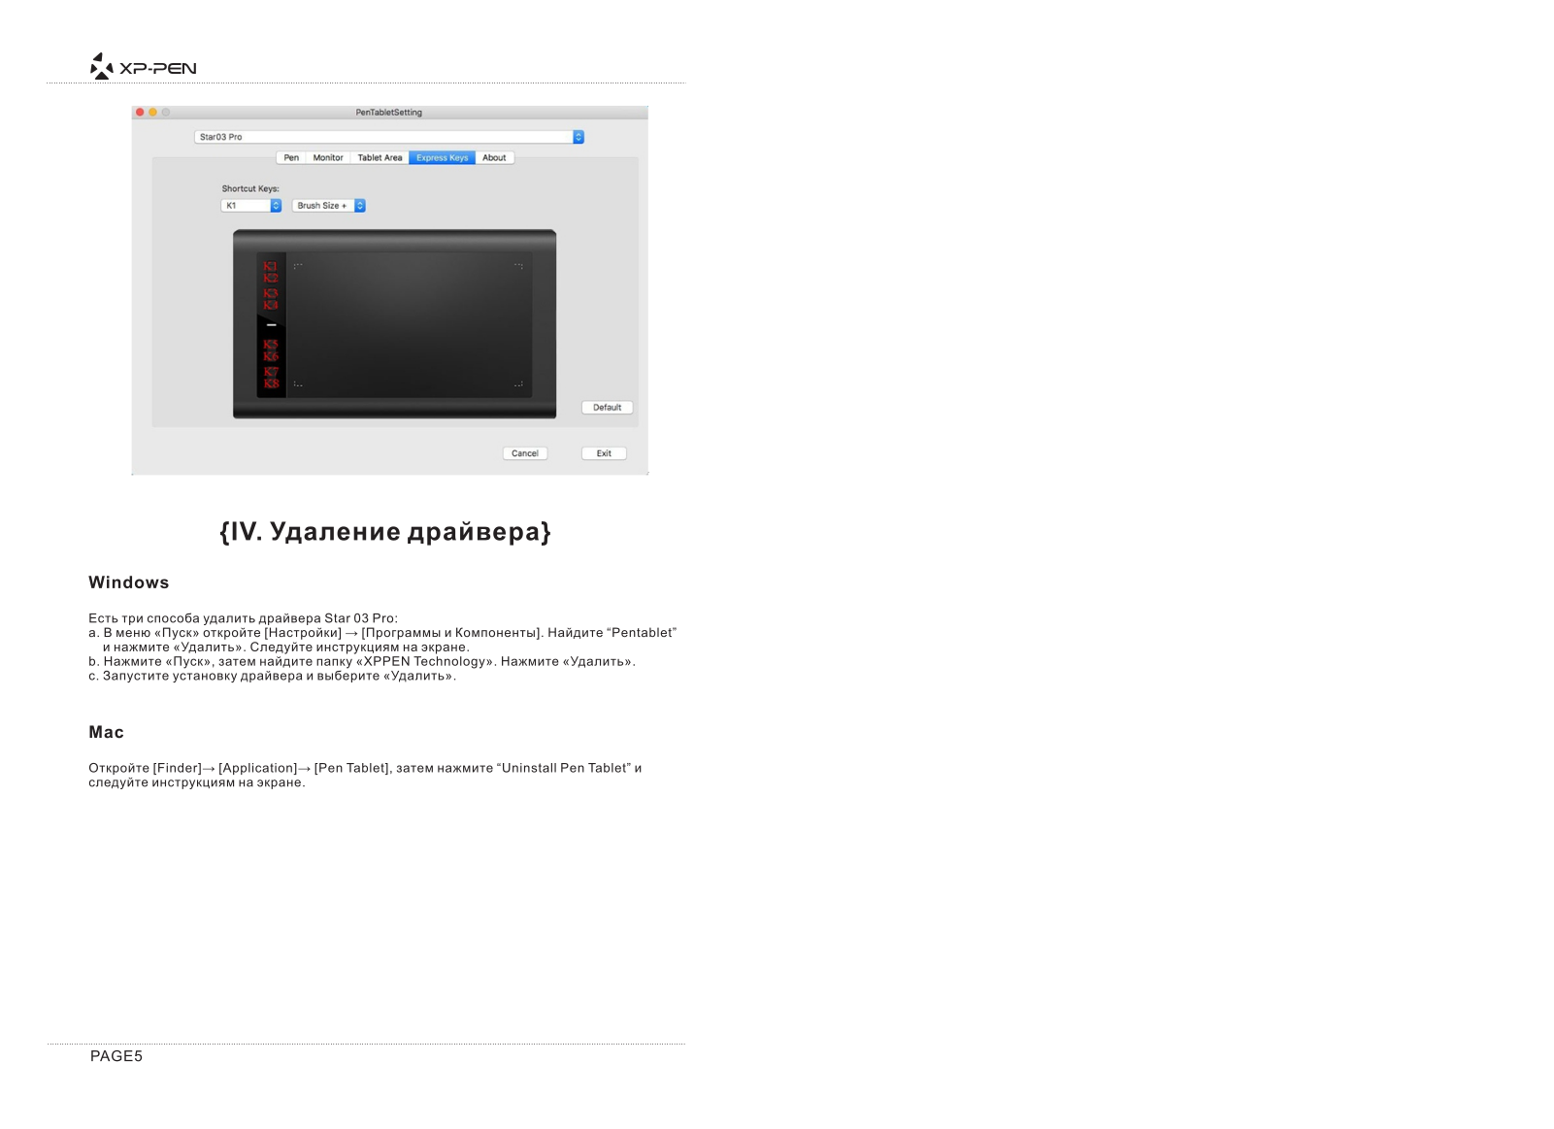
Task: Click the K5 label on the tablet image
Action: (x=271, y=345)
